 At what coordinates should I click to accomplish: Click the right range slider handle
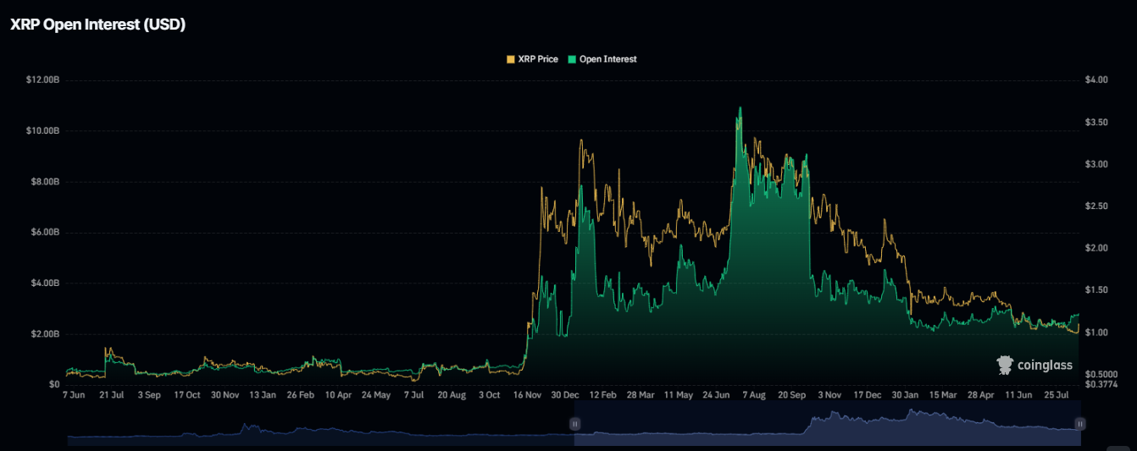click(1080, 423)
